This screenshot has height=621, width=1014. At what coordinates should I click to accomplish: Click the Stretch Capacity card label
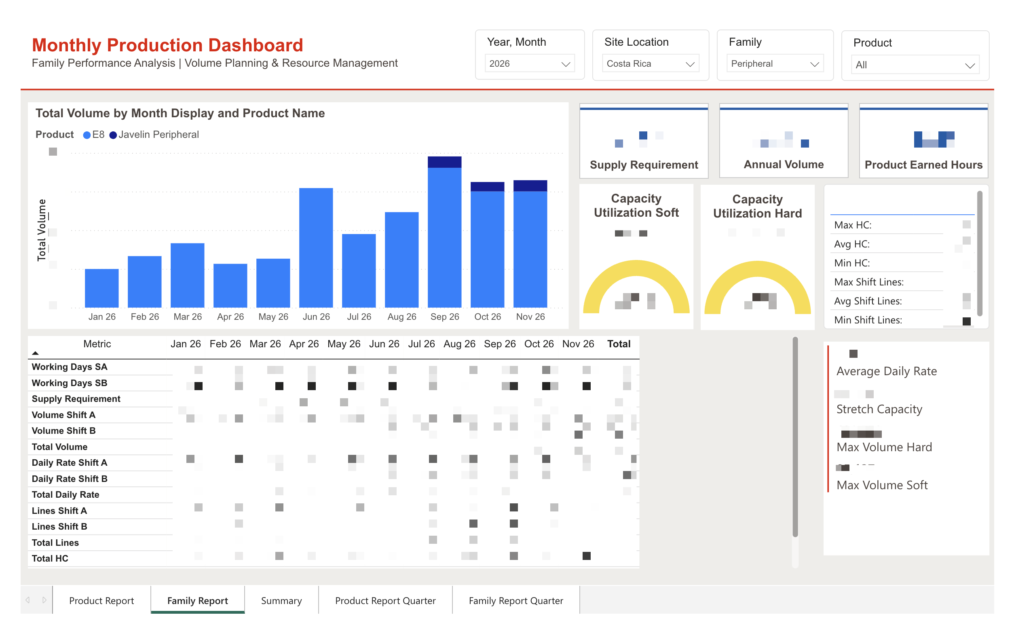[x=879, y=409]
